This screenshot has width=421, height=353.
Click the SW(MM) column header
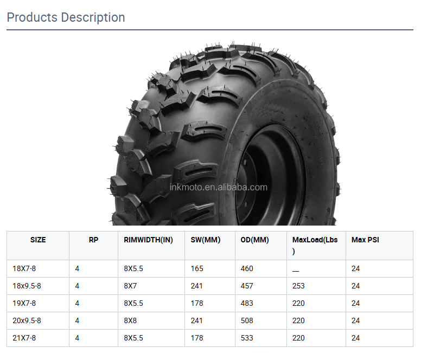(206, 240)
